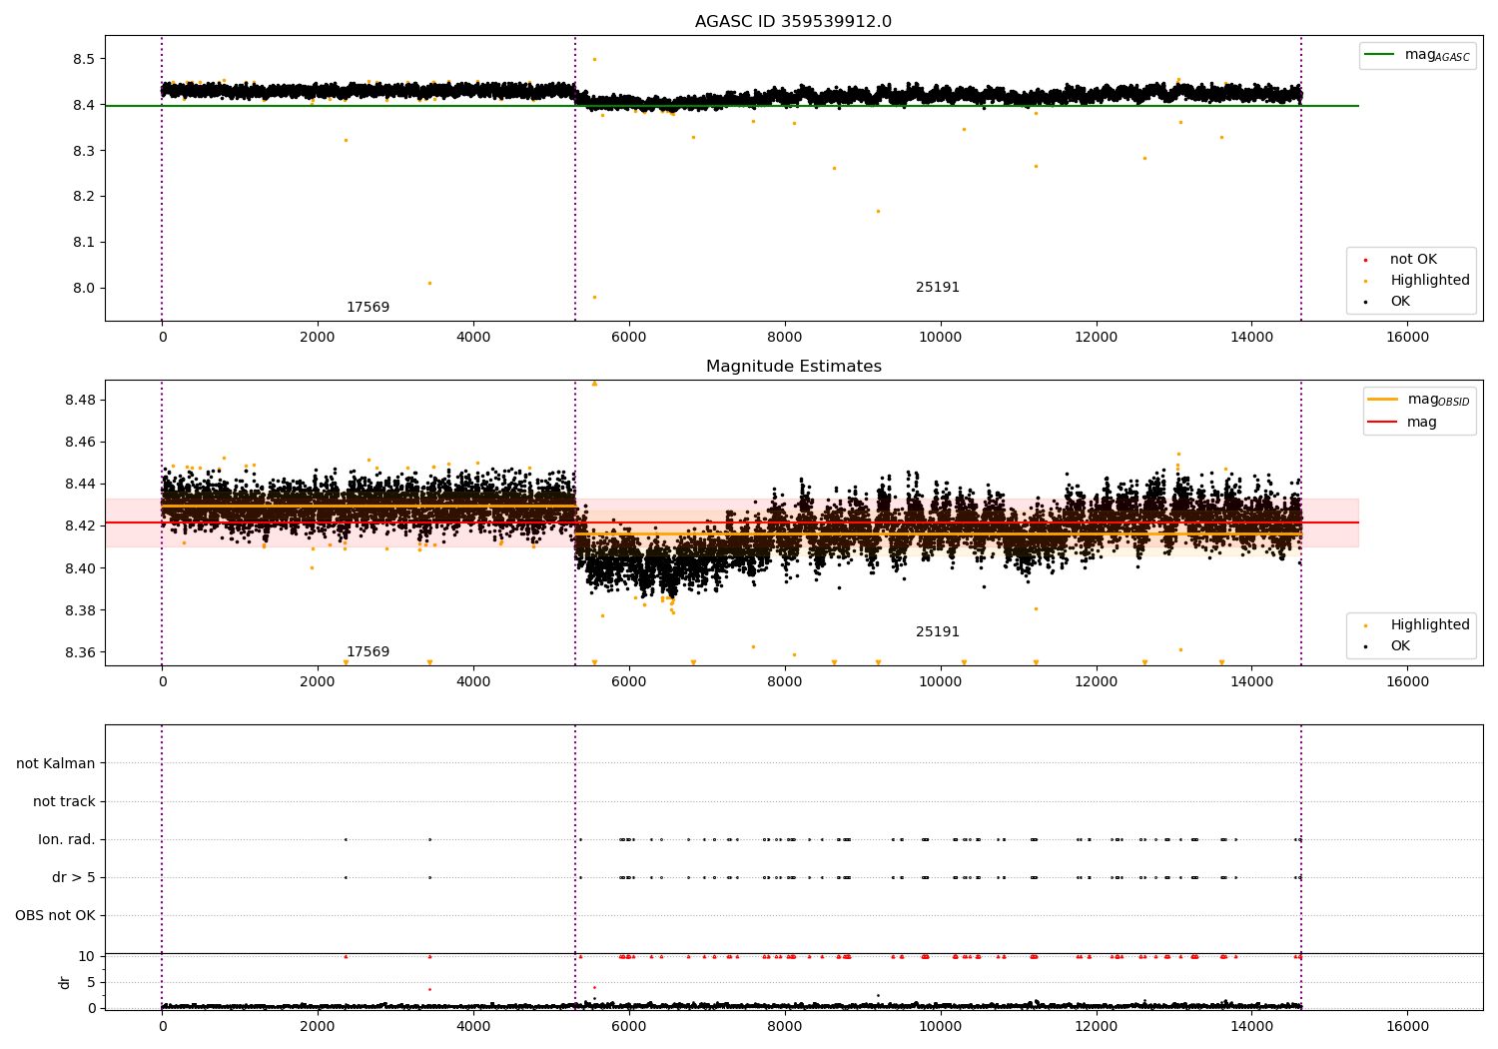1498x1049 pixels.
Task: Select the 'not OK' legend entry
Action: click(x=1401, y=260)
